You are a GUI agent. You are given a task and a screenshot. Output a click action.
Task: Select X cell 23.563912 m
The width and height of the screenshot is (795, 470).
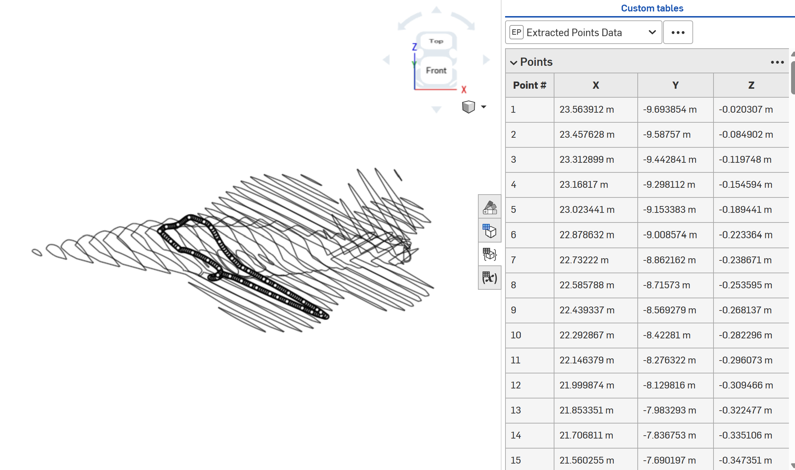[x=596, y=109]
